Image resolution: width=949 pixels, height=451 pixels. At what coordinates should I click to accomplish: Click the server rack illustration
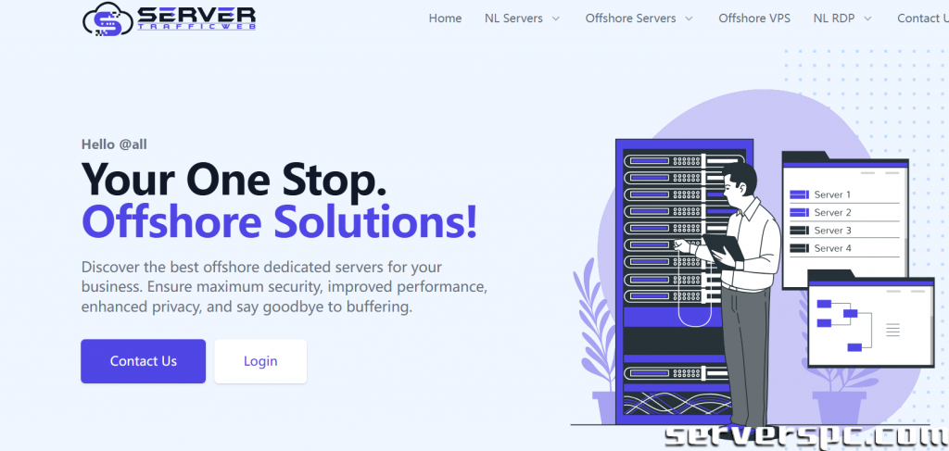(x=663, y=278)
